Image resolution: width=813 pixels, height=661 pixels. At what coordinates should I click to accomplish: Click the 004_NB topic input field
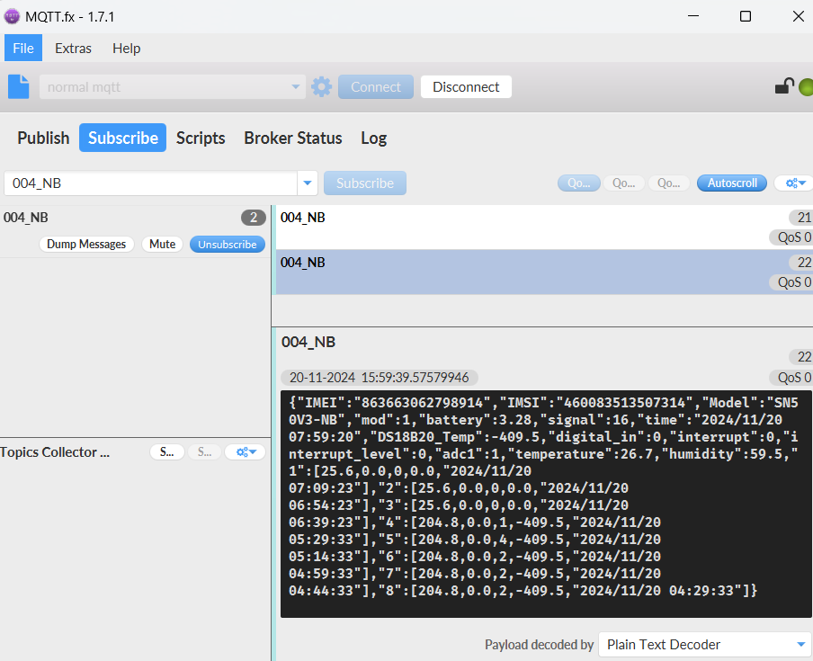pos(151,183)
